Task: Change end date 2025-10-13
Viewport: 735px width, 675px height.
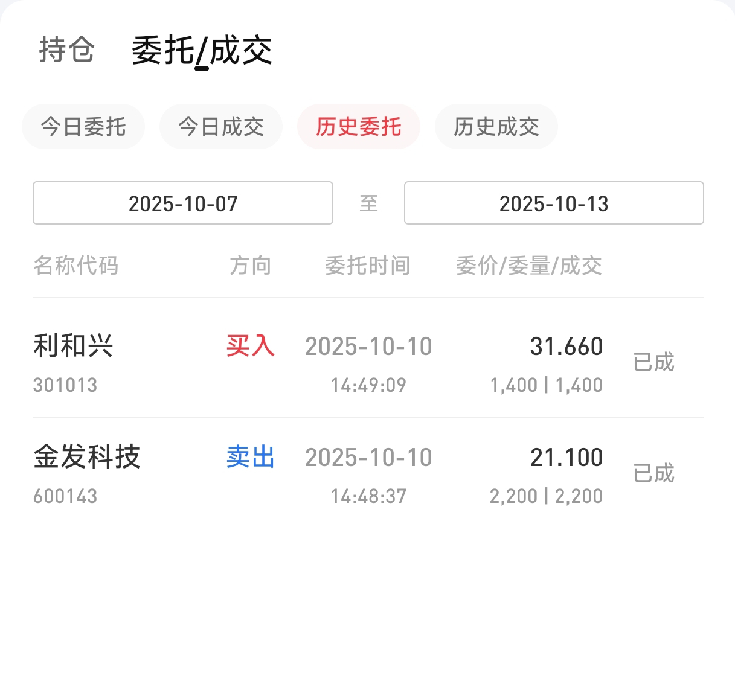Action: click(554, 203)
